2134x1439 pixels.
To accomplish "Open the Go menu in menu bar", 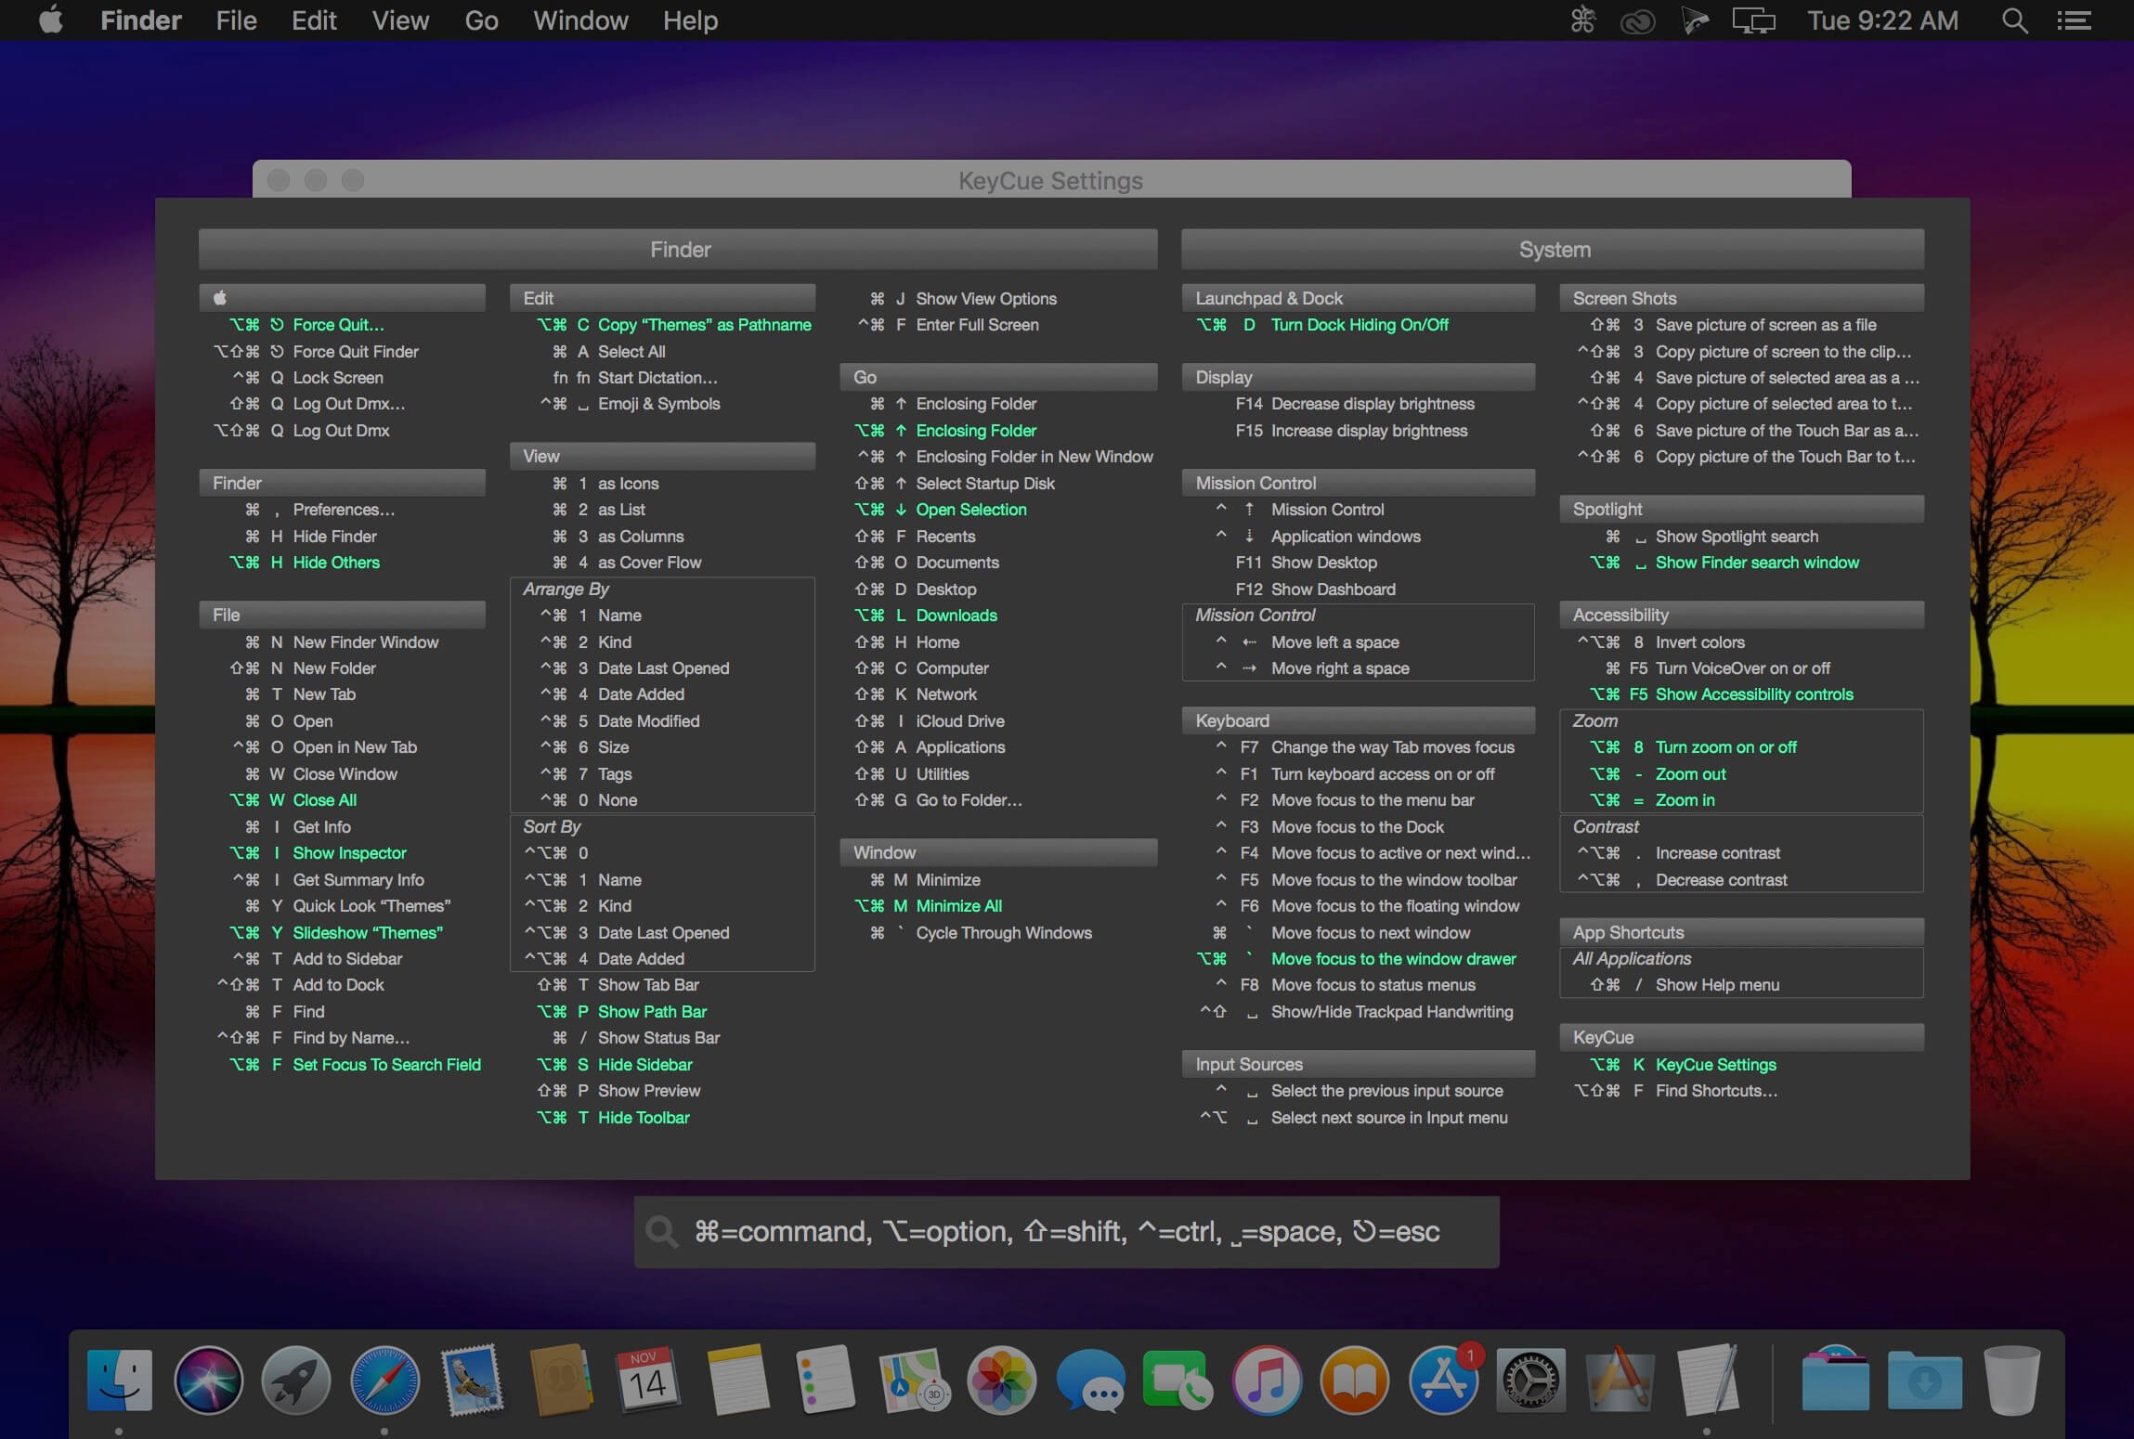I will coord(481,20).
